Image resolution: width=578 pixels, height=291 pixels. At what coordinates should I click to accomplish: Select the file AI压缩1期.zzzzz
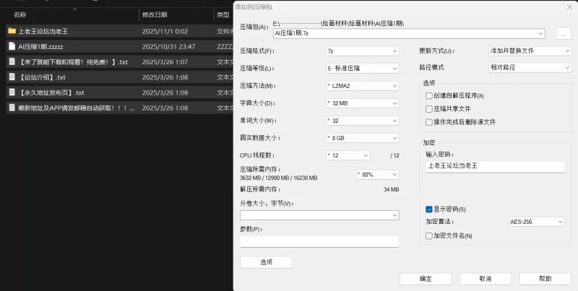[x=40, y=47]
